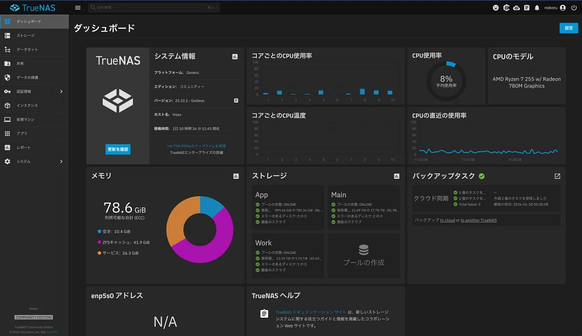Click the 設定 button

pos(568,28)
